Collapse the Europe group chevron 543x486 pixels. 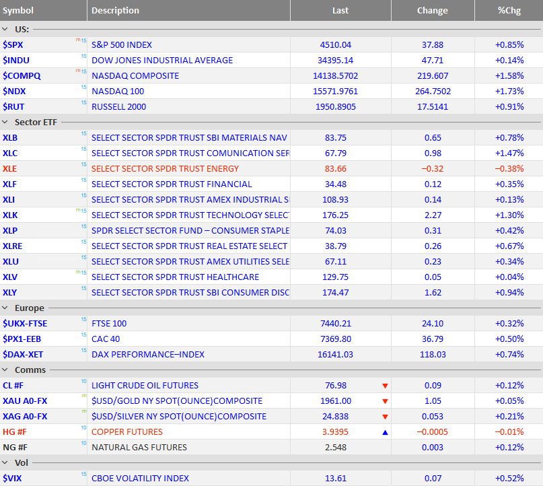(x=5, y=308)
